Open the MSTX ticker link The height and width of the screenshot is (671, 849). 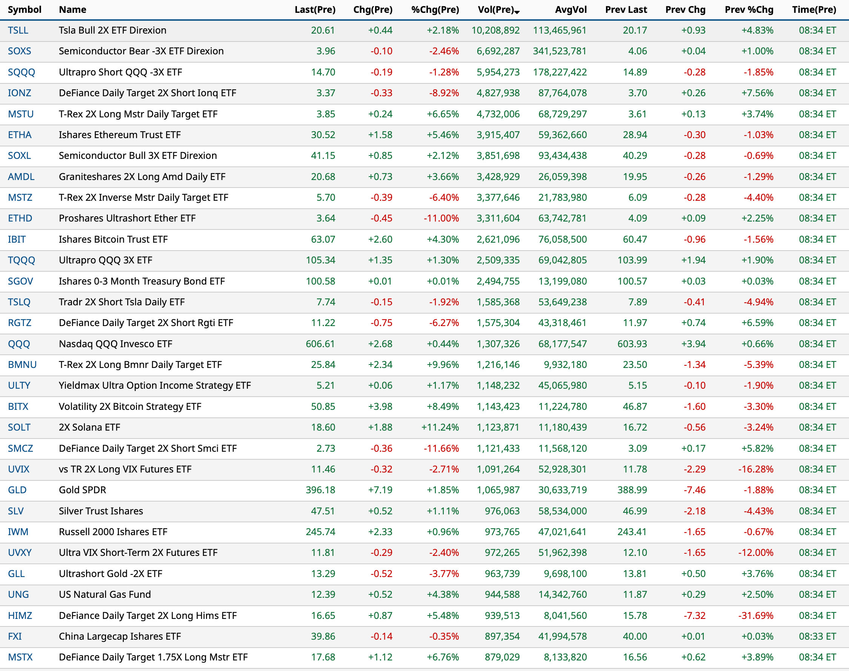(20, 657)
